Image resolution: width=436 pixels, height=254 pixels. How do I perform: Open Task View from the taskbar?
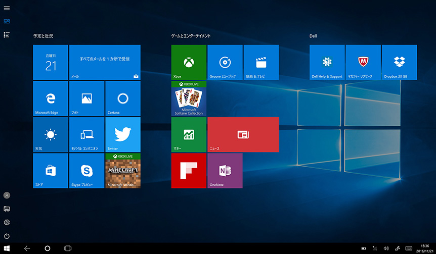point(68,248)
